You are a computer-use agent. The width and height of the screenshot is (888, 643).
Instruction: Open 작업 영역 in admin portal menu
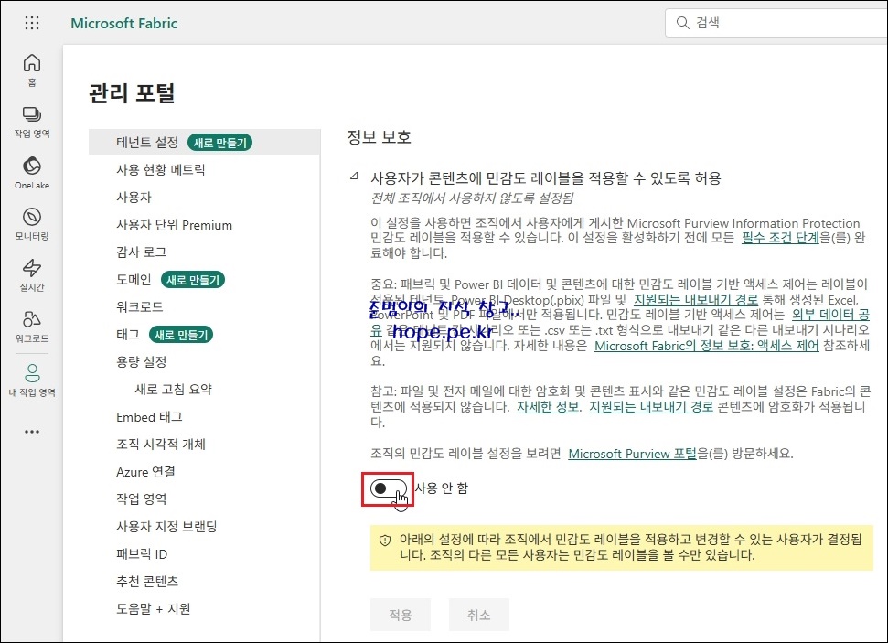click(142, 499)
